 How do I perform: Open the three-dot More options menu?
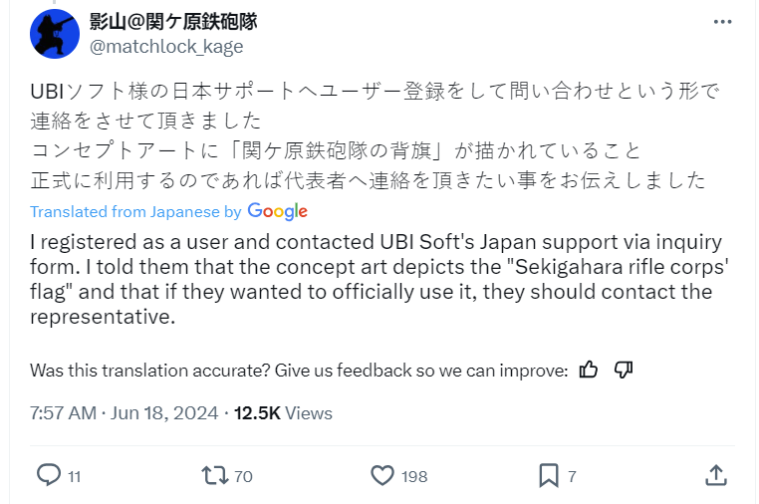point(722,22)
